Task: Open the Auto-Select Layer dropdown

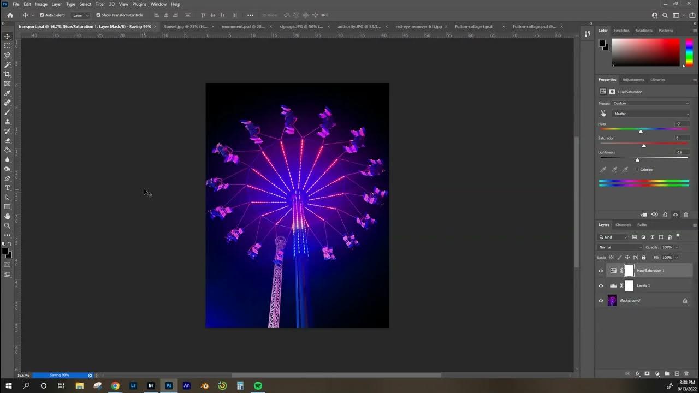Action: pos(80,15)
